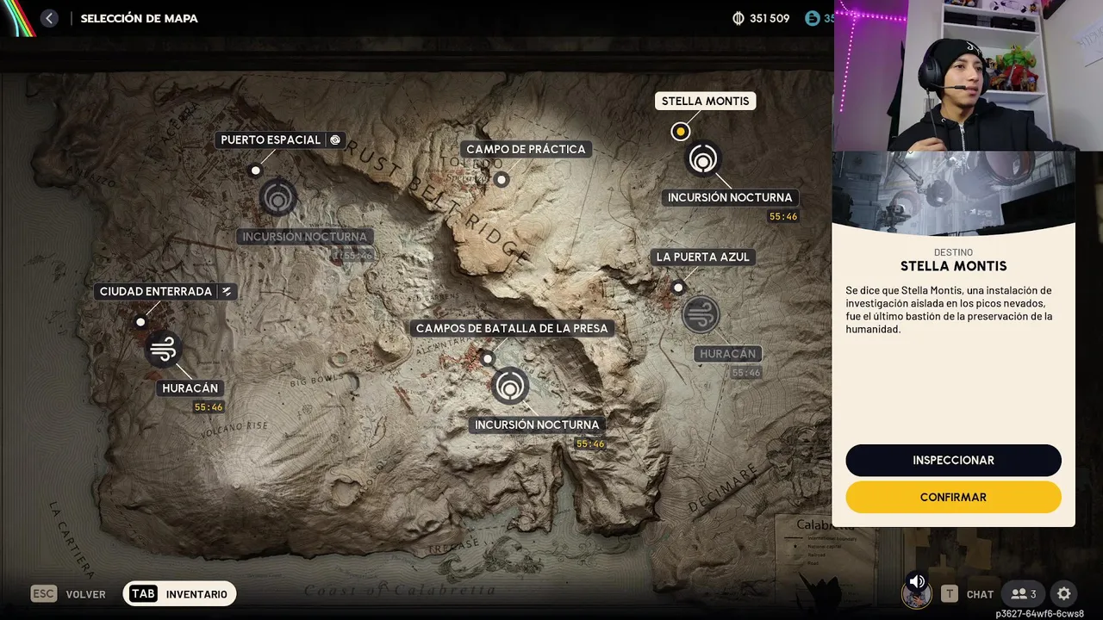The width and height of the screenshot is (1103, 620).
Task: Click the 55:46 timer under Campos de Batalla event
Action: 590,444
